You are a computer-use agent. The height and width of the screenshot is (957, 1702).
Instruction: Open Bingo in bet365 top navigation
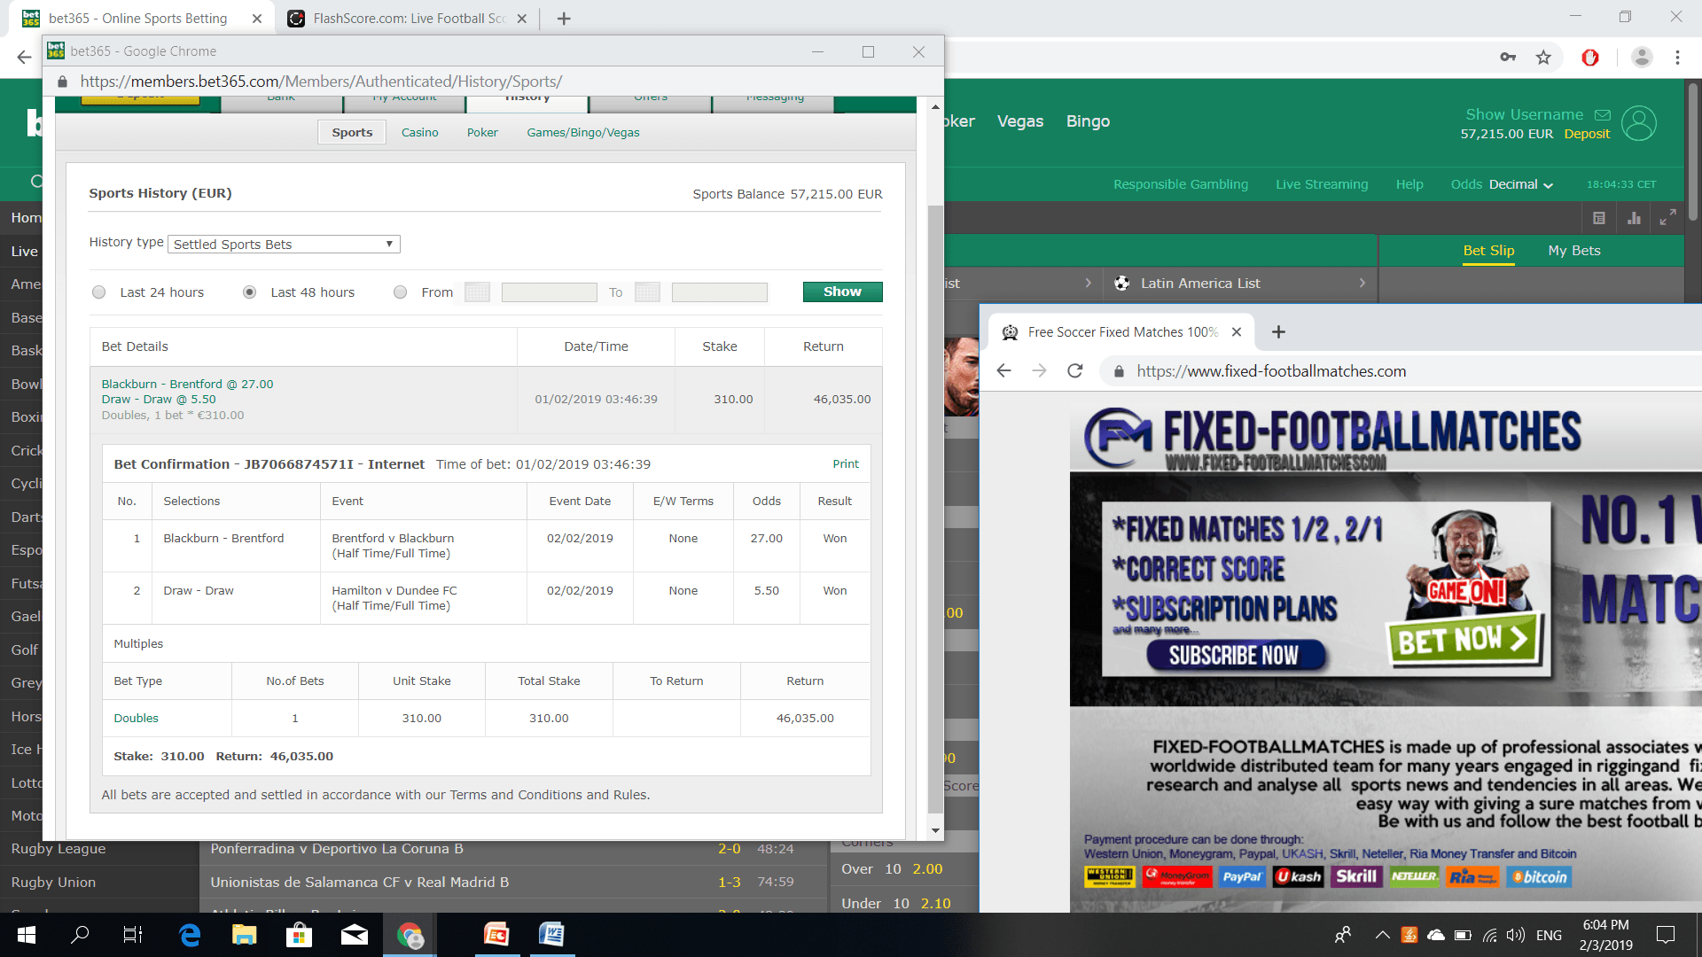pos(1088,121)
